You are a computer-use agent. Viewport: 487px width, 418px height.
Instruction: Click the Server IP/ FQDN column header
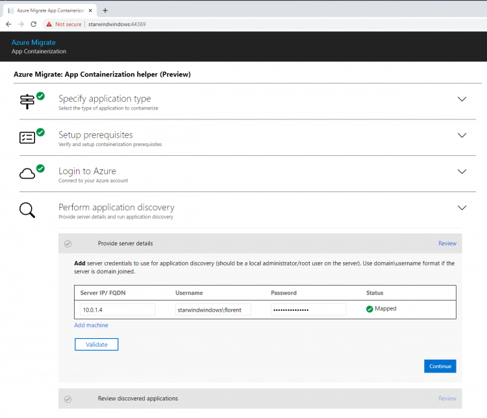point(103,293)
